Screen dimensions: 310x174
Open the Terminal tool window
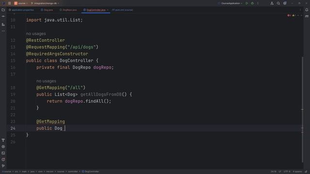coord(3,153)
